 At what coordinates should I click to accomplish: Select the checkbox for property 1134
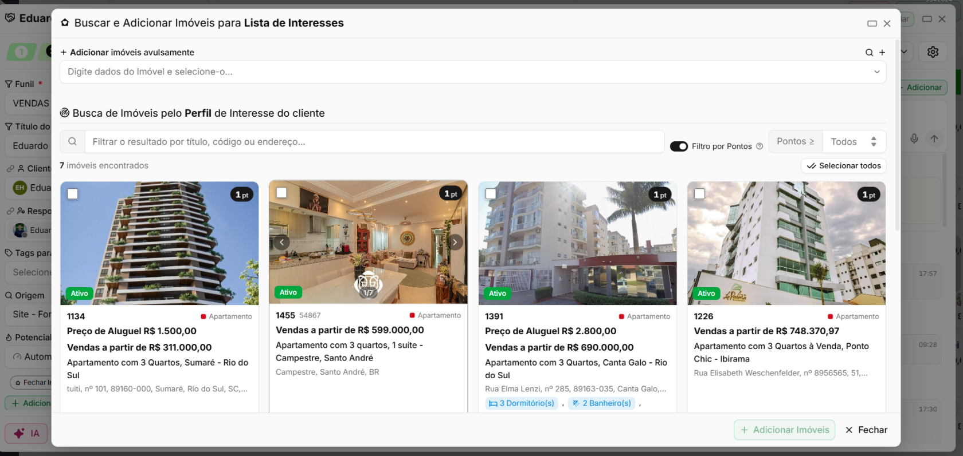point(73,194)
